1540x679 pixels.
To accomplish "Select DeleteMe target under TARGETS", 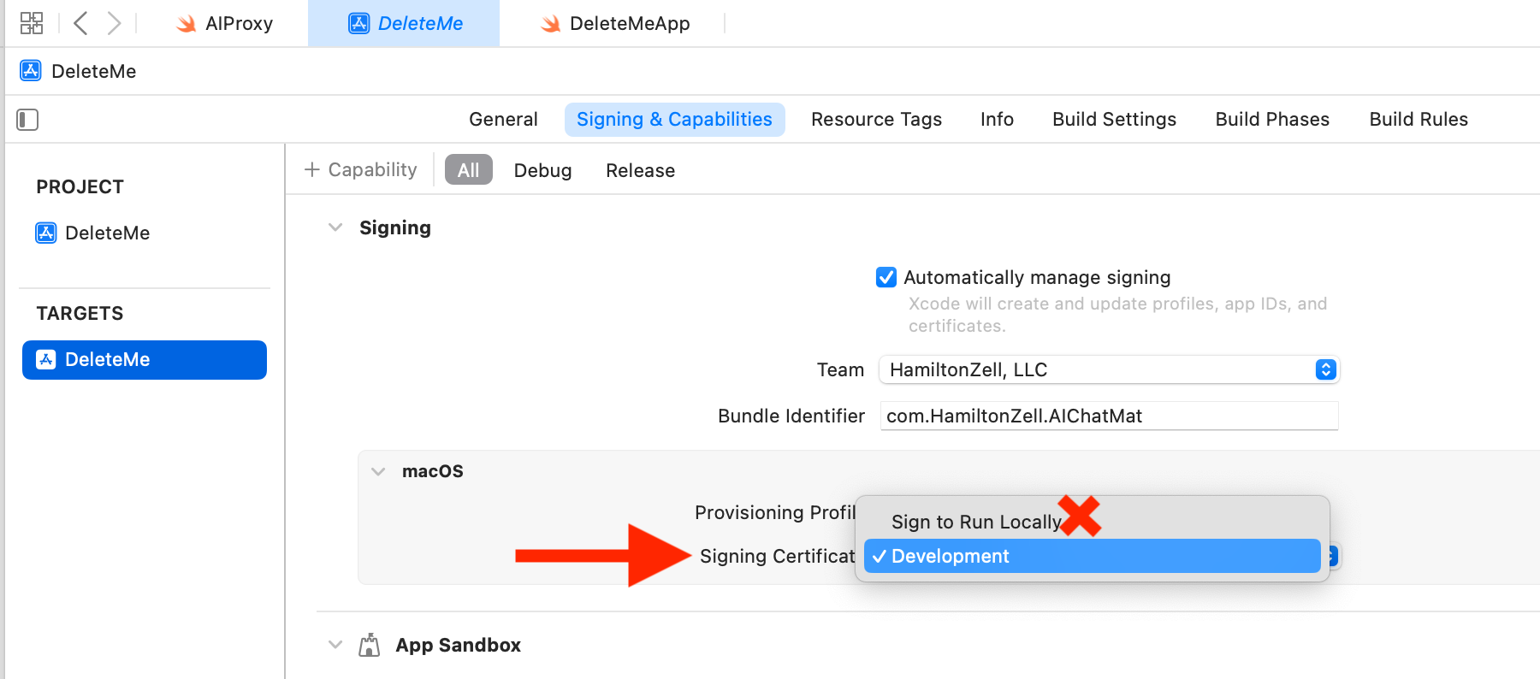I will [145, 359].
